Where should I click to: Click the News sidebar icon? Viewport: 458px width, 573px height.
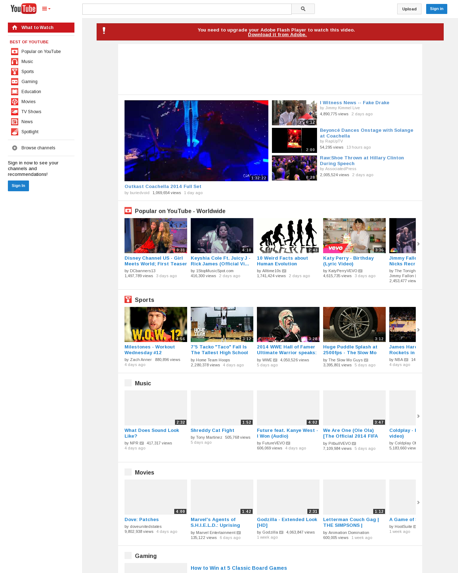(x=15, y=122)
